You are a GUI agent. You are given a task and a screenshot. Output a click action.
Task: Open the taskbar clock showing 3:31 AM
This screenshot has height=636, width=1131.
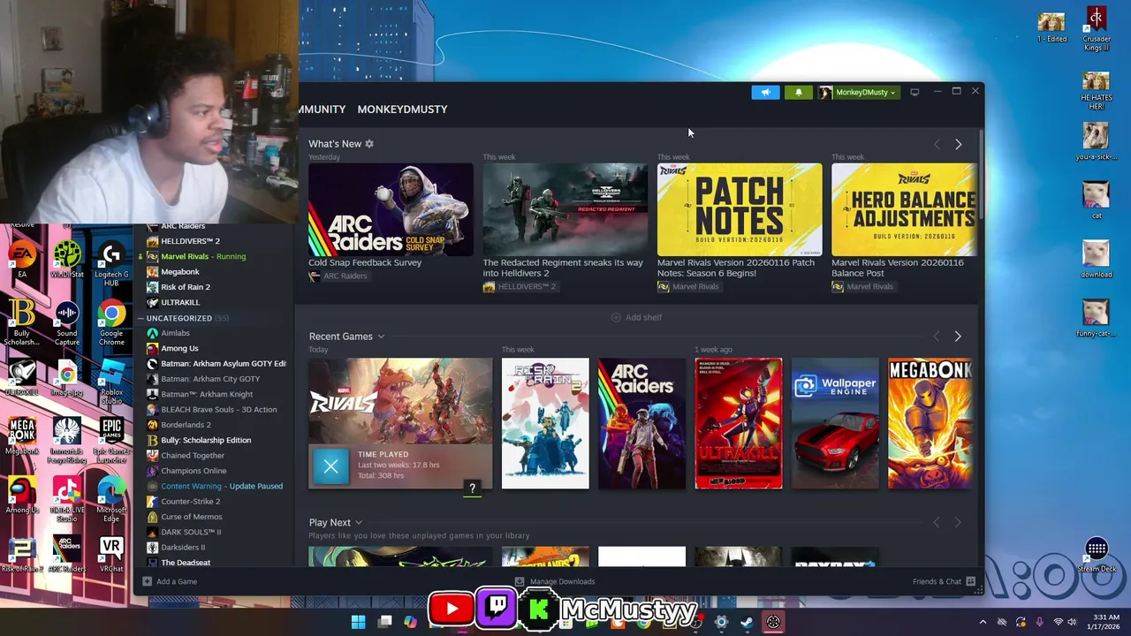tap(1104, 622)
